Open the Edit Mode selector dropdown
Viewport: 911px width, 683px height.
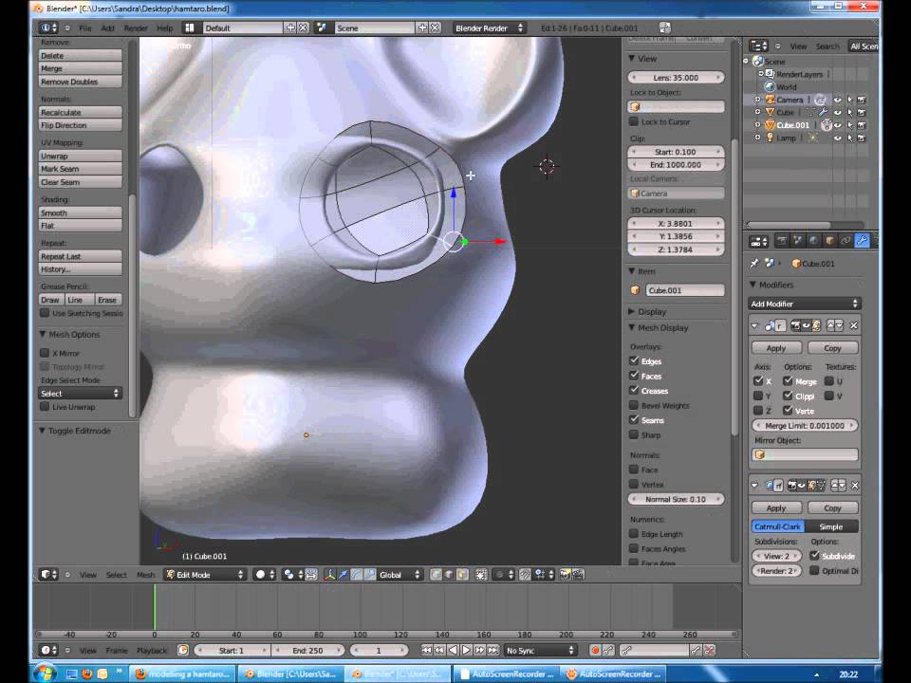(205, 575)
